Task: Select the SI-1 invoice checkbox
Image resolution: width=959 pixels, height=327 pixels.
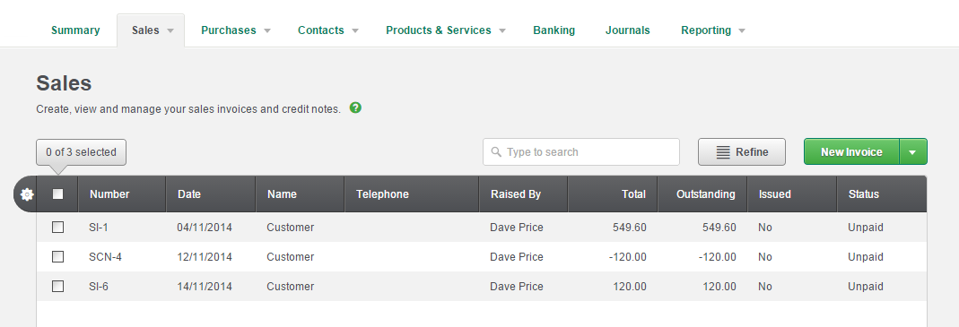Action: [57, 228]
